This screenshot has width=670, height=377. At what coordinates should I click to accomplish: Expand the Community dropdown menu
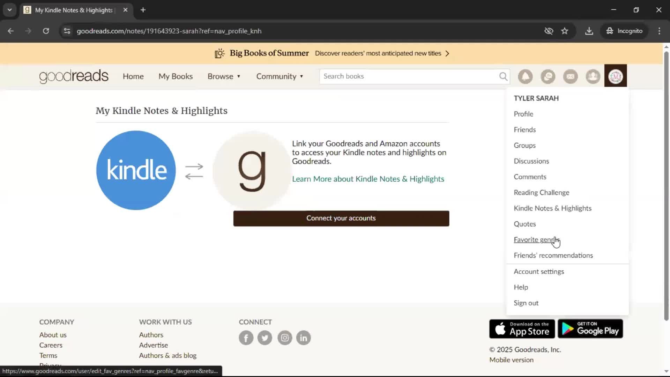(280, 76)
